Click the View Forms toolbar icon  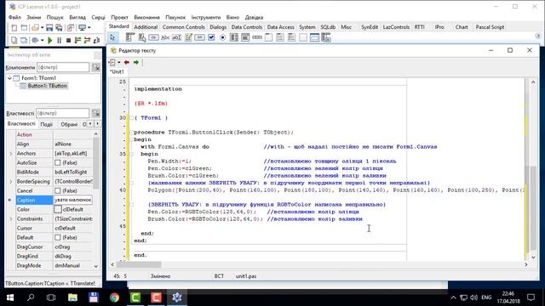pos(24,40)
